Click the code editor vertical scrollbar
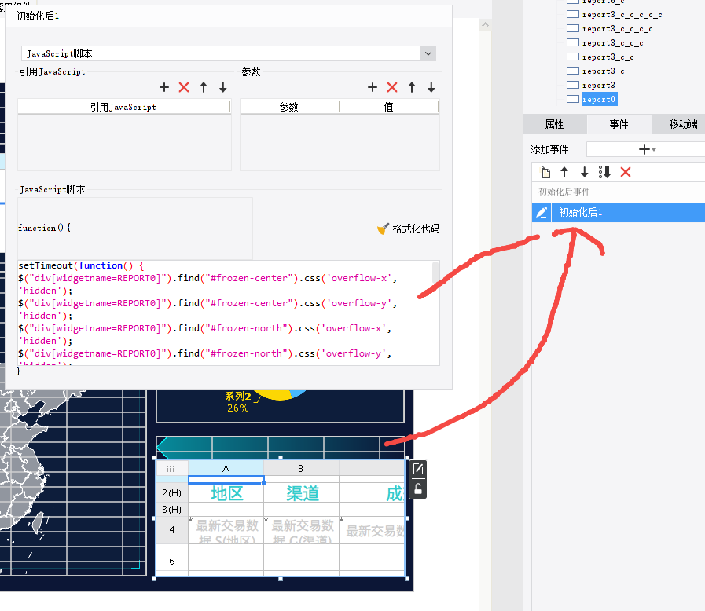The height and width of the screenshot is (611, 705). point(435,273)
